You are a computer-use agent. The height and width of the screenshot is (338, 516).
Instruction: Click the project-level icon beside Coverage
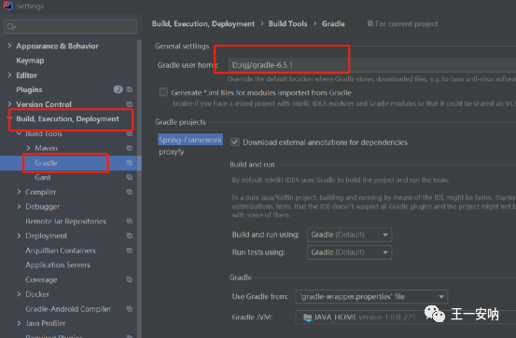pyautogui.click(x=130, y=279)
